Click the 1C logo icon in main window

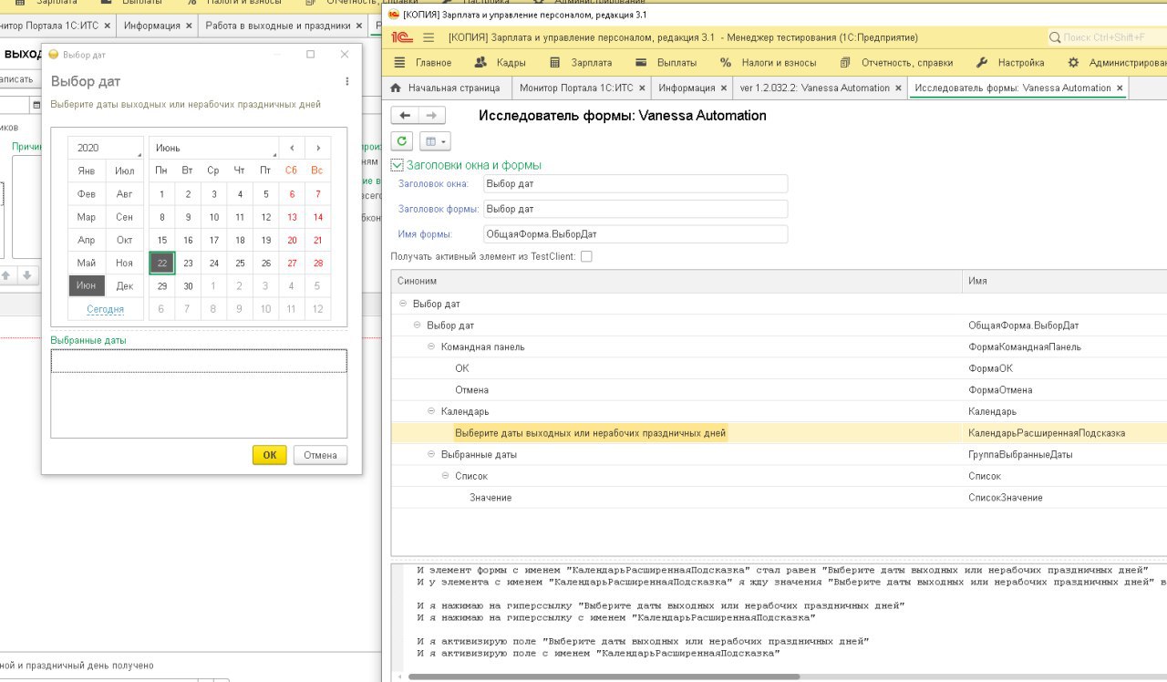[x=400, y=37]
